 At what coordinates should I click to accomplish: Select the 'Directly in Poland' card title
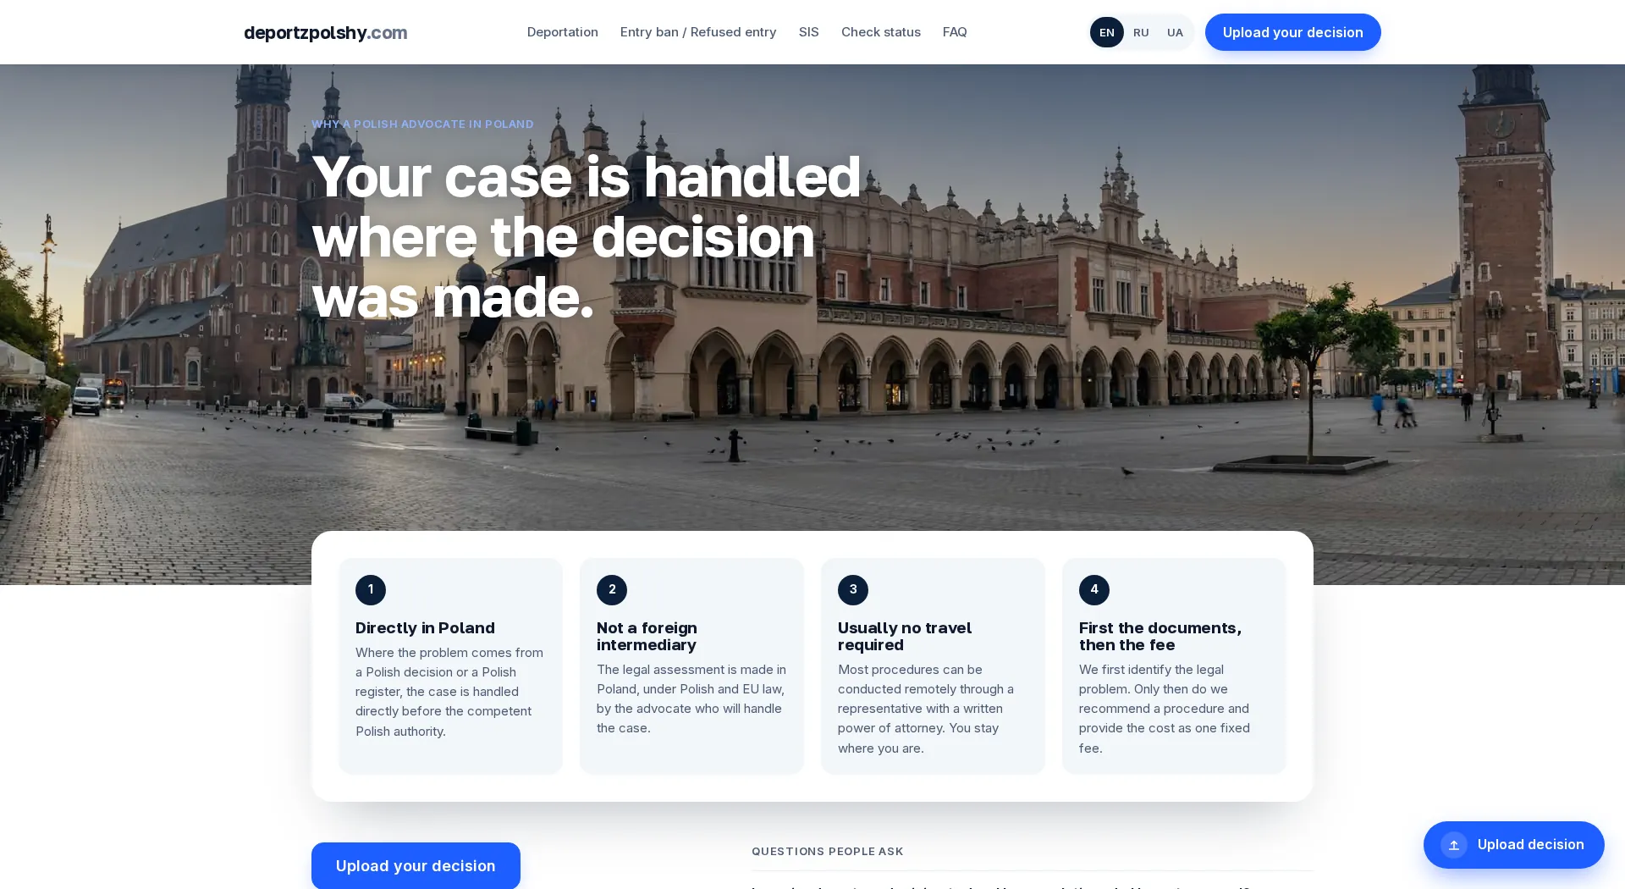[425, 628]
